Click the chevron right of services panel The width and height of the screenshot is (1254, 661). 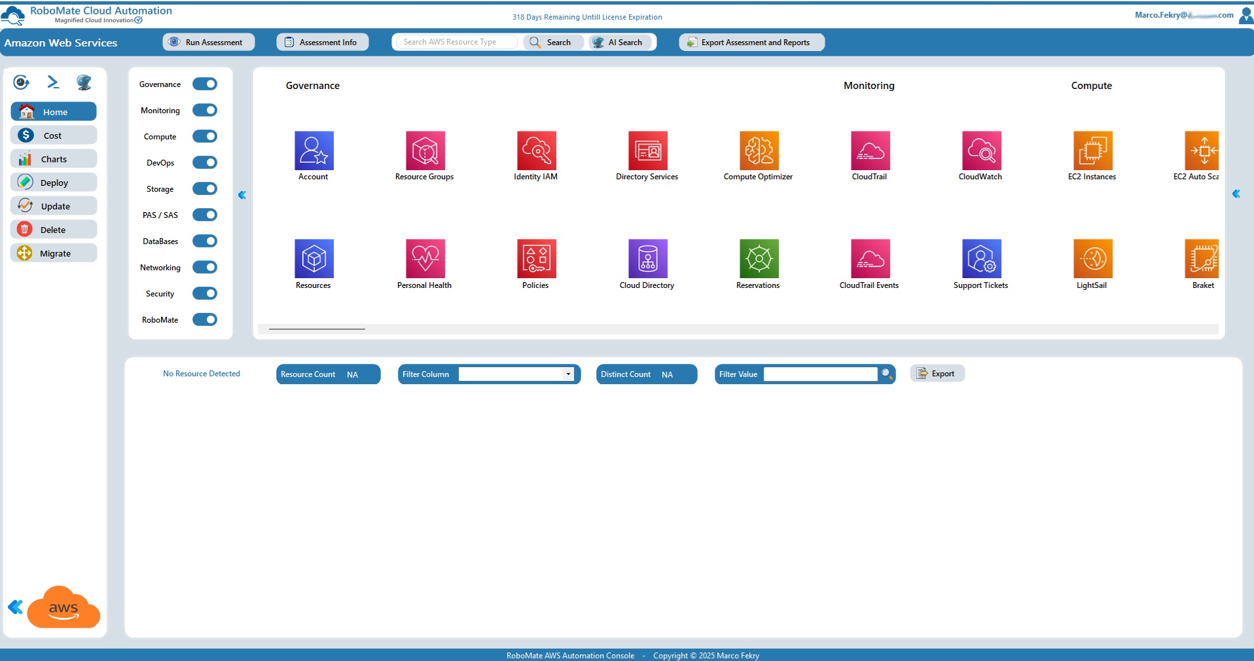click(x=1236, y=194)
